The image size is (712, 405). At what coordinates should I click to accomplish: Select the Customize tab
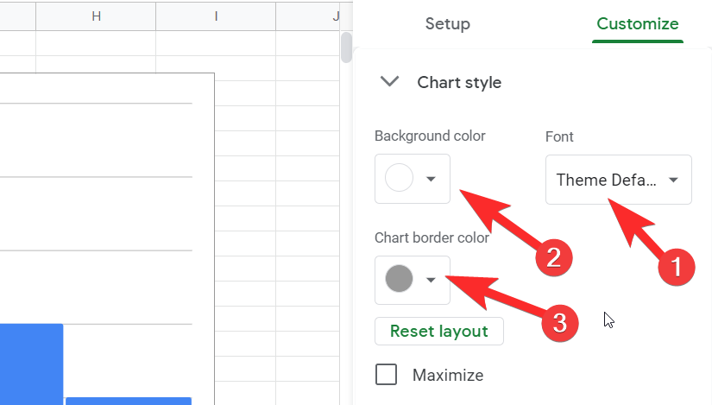pyautogui.click(x=638, y=24)
